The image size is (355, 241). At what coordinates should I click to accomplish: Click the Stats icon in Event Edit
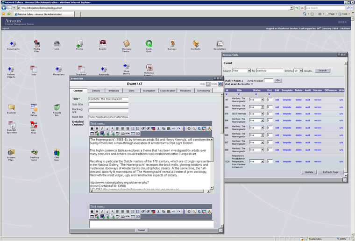(220, 84)
